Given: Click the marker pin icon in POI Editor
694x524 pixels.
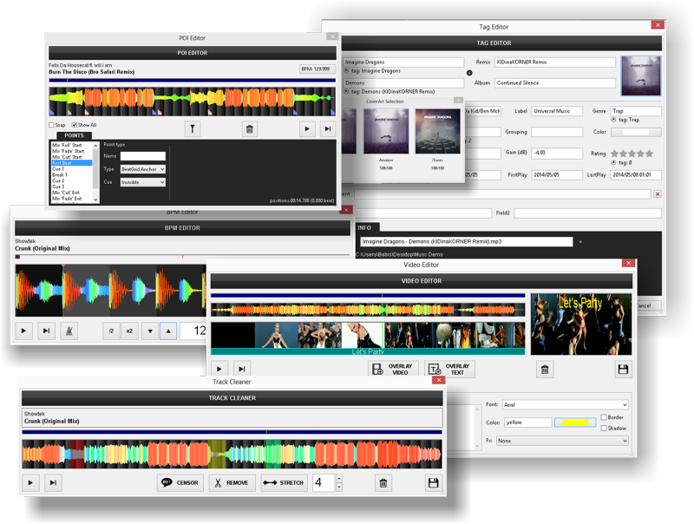Looking at the screenshot, I should pos(193,129).
